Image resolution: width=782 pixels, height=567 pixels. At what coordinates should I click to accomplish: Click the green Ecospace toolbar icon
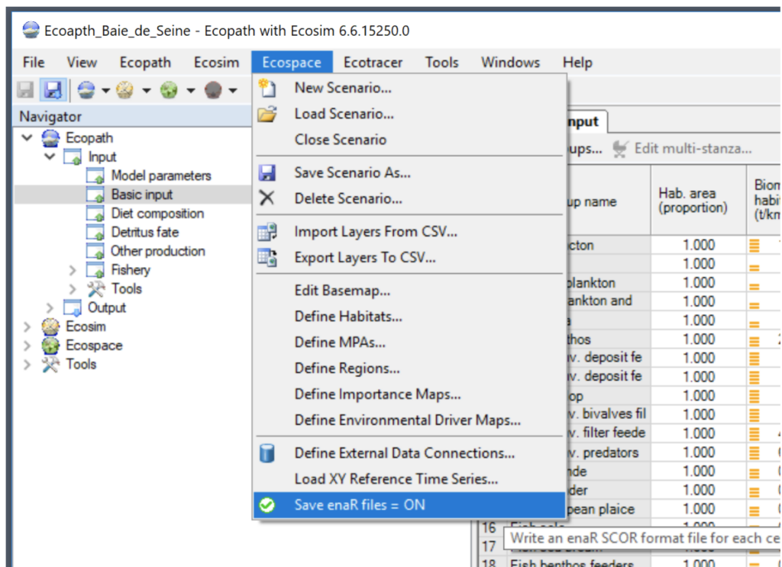tap(169, 91)
